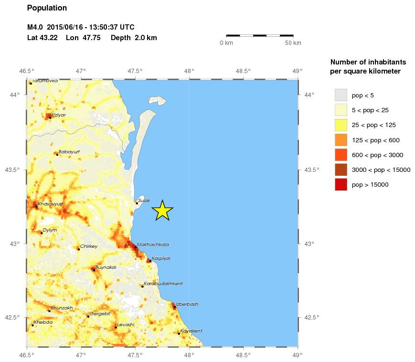Click the '125 < pop < 600' orange swatch

(341, 140)
